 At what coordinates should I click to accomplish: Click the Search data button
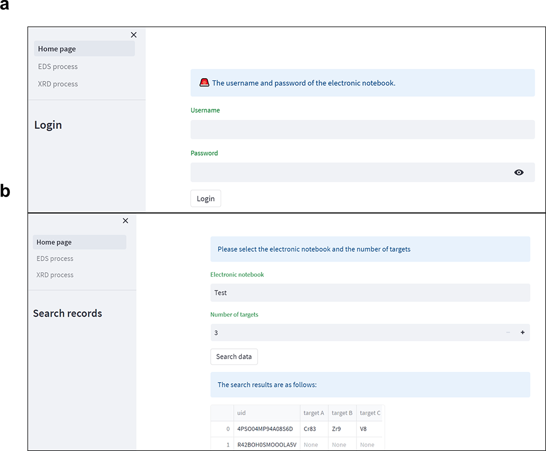pos(234,357)
